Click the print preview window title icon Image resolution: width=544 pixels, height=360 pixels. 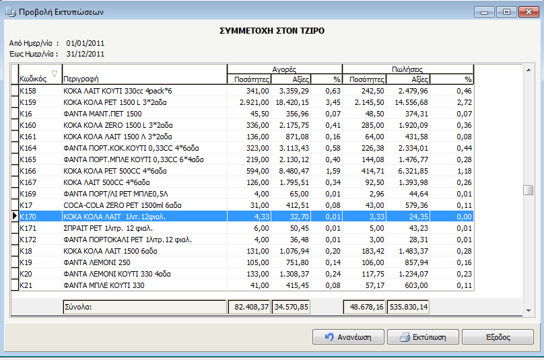11,12
